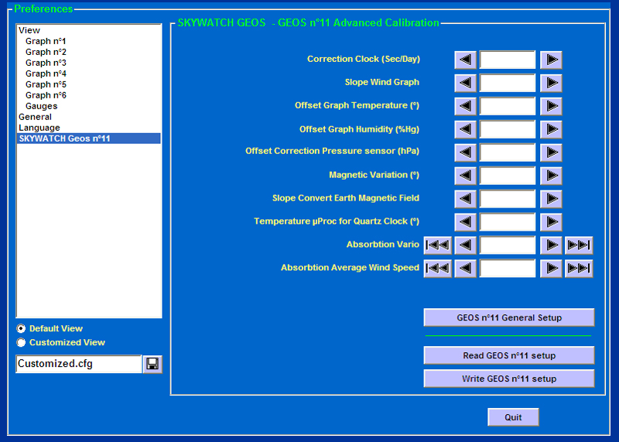This screenshot has width=619, height=442.
Task: Decrease Slope Wind Graph with left arrow
Action: (x=466, y=83)
